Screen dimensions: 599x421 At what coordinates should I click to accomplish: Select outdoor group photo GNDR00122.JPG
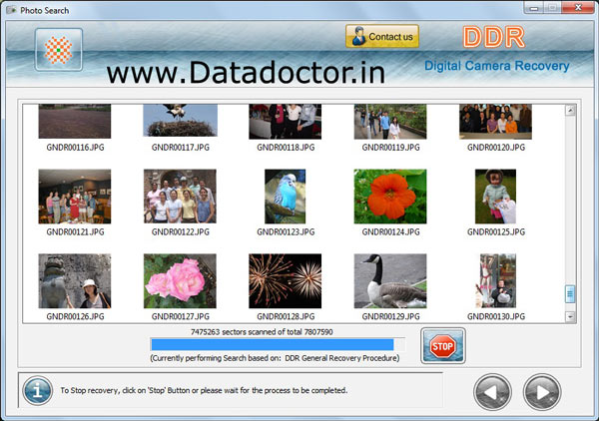(x=180, y=197)
